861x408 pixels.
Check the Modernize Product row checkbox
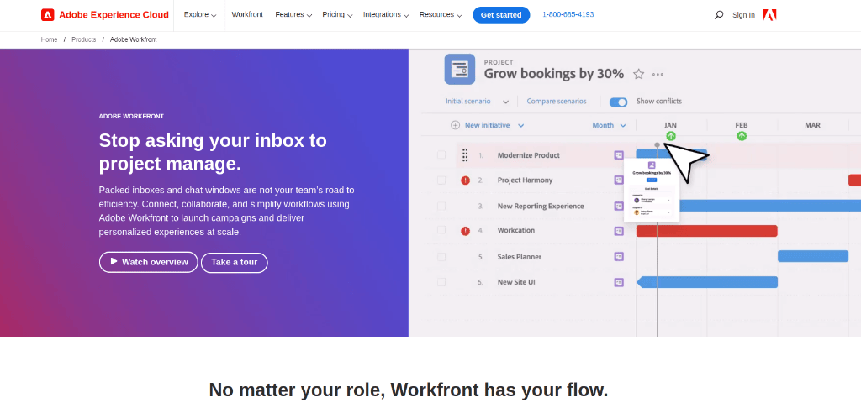point(441,155)
